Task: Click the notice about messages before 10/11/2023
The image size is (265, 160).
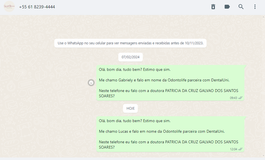Action: (x=130, y=43)
